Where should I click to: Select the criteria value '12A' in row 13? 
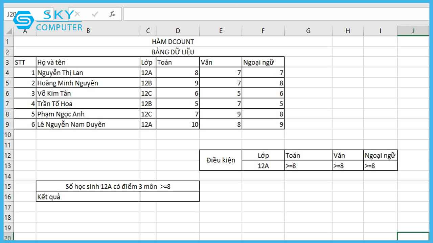click(x=263, y=166)
